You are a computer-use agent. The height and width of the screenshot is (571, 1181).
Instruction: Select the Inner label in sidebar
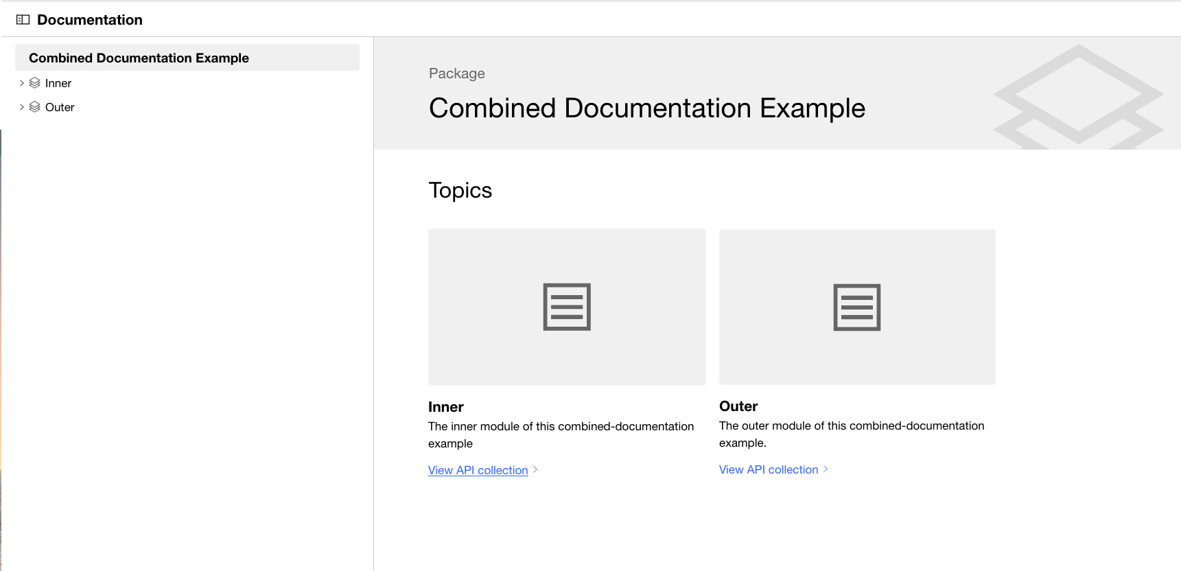click(x=58, y=83)
